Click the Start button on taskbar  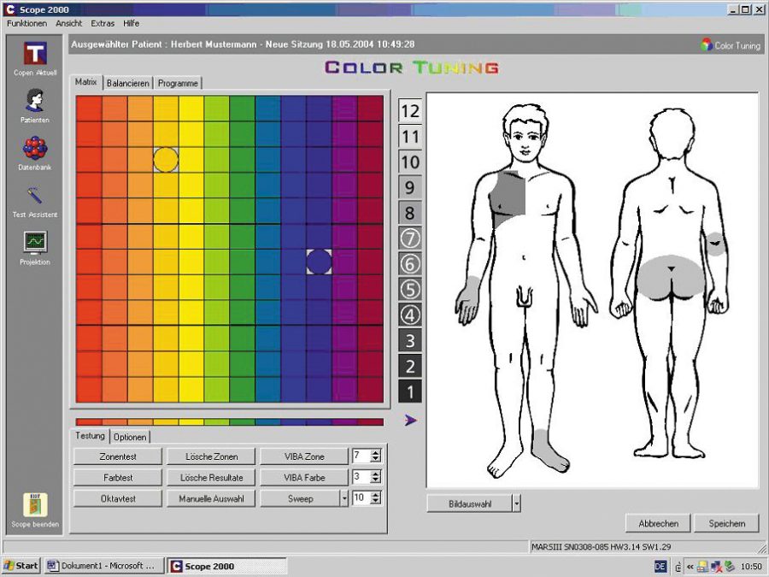(x=21, y=566)
